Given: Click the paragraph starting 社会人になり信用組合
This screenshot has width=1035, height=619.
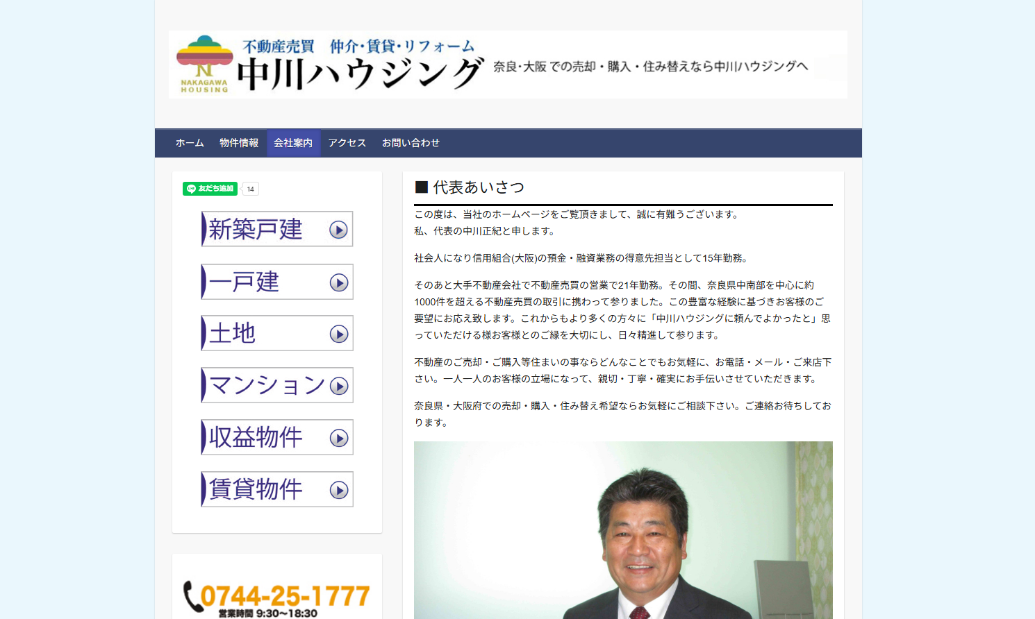Looking at the screenshot, I should pos(581,258).
